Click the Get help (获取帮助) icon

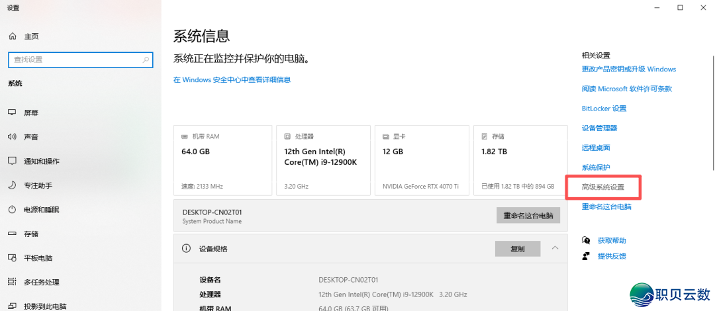coord(585,240)
